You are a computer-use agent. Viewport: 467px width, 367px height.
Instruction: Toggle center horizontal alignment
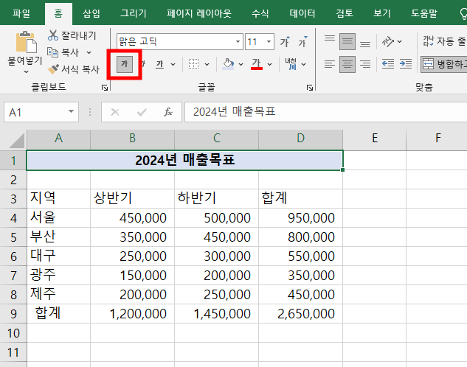click(x=347, y=64)
